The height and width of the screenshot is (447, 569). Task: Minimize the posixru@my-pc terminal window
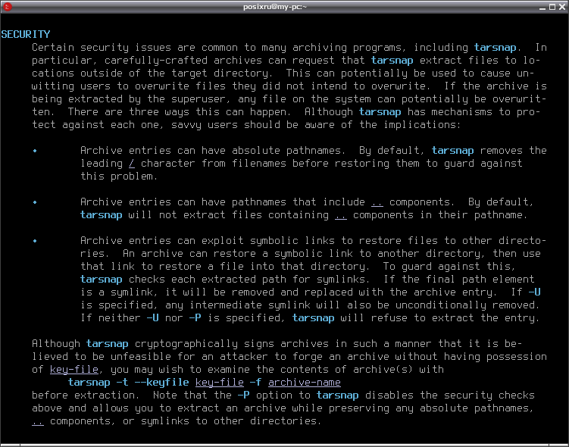(x=542, y=8)
